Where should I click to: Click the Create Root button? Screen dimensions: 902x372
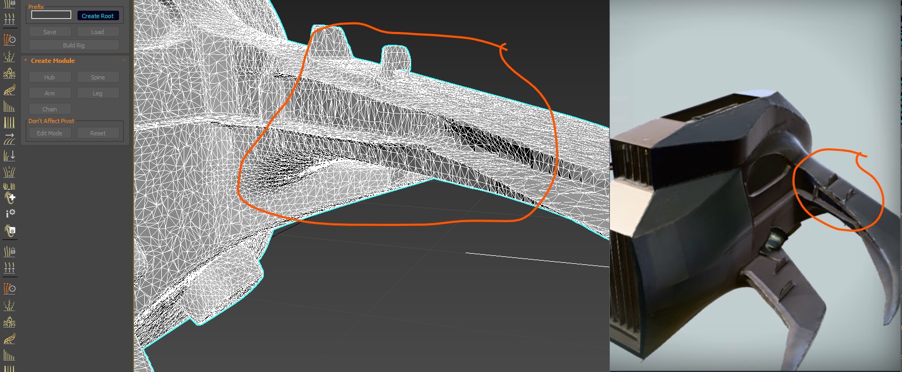click(x=98, y=16)
